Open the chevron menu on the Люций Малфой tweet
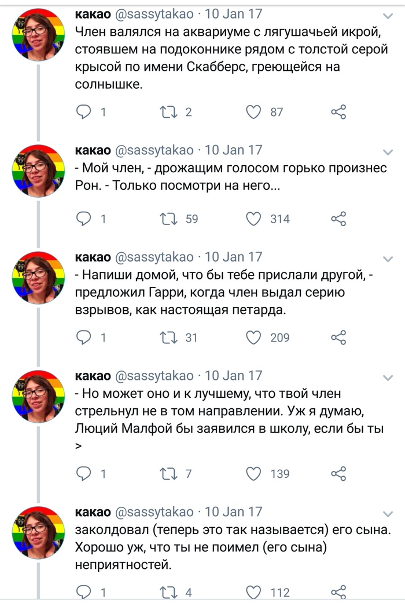The image size is (405, 606). (386, 377)
